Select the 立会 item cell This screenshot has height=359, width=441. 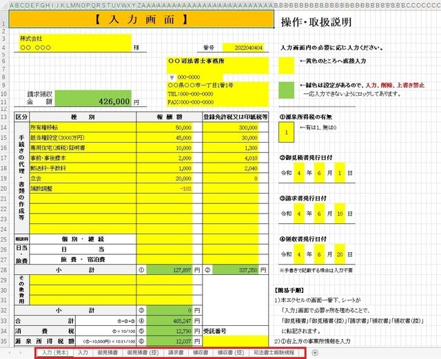(x=83, y=178)
